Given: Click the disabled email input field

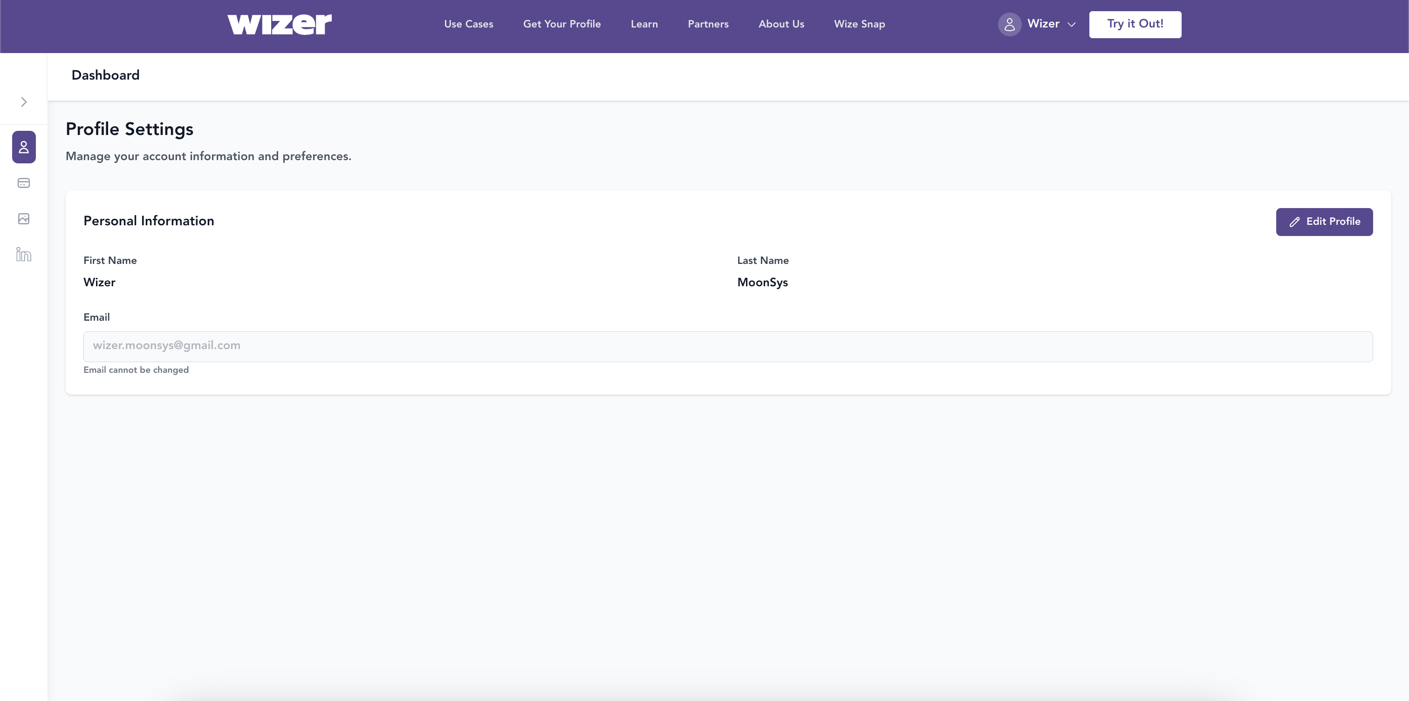Looking at the screenshot, I should click(727, 346).
